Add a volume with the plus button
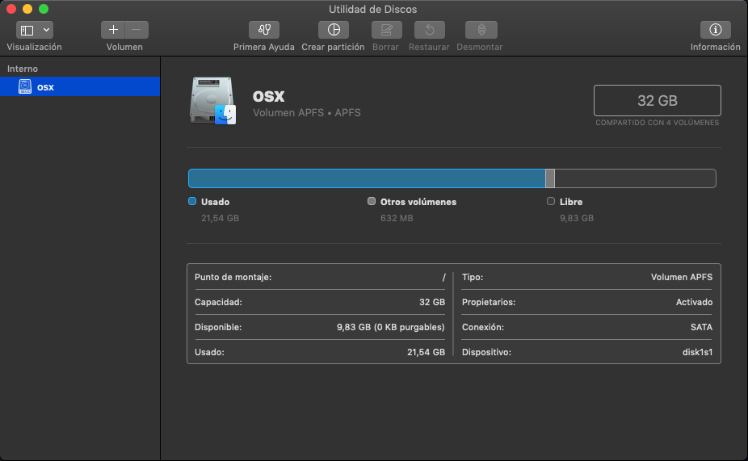 coord(113,30)
